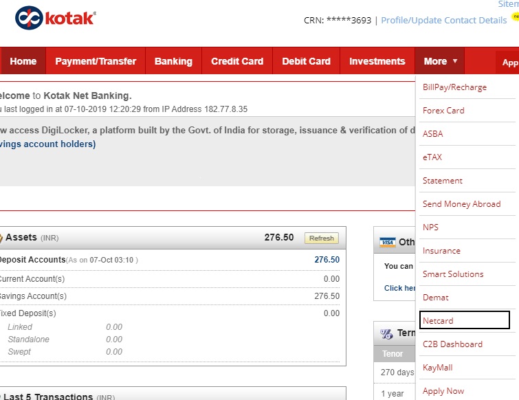
Task: Open NPS from the dropdown
Action: click(430, 227)
